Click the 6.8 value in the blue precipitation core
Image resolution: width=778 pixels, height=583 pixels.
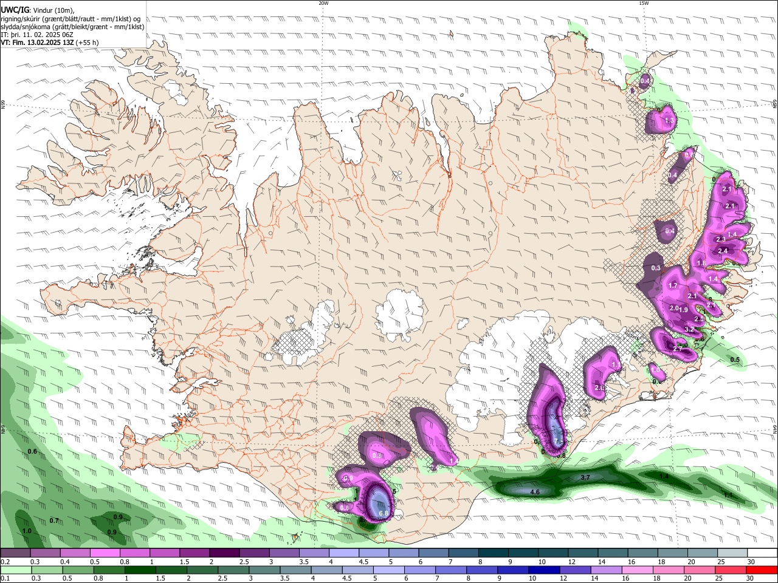point(384,514)
